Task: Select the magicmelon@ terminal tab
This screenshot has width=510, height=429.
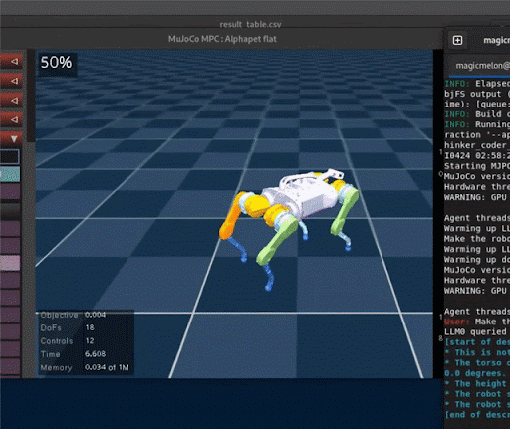Action: pos(482,66)
